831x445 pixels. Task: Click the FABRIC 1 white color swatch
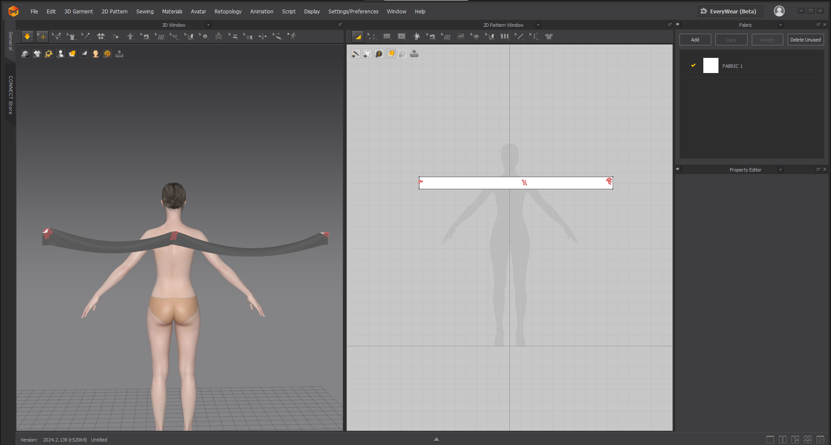[711, 66]
